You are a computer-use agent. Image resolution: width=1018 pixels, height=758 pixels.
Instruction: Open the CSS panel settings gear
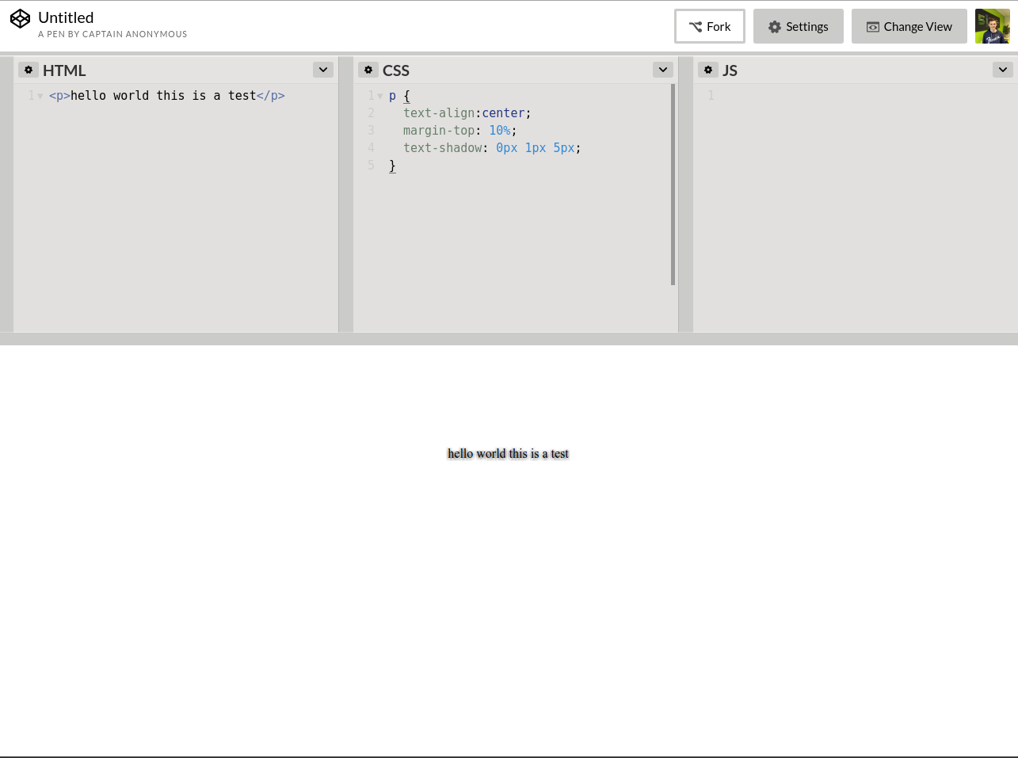click(x=368, y=70)
